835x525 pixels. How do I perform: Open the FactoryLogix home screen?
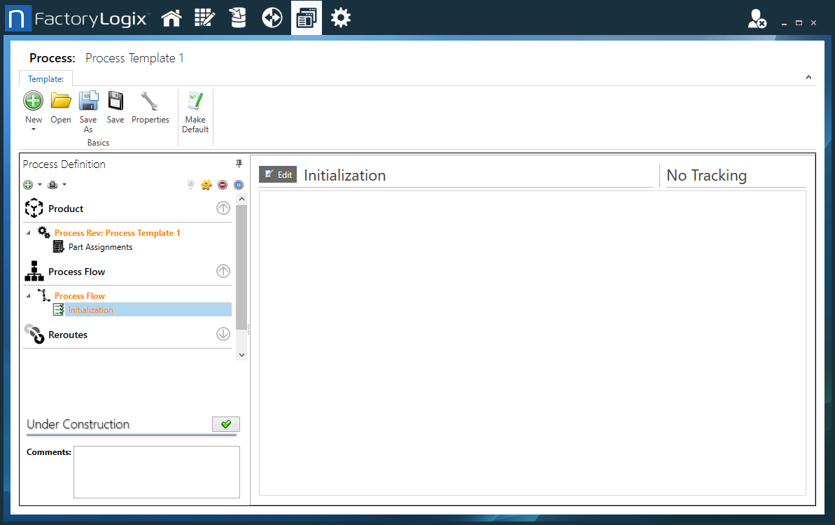coord(171,17)
